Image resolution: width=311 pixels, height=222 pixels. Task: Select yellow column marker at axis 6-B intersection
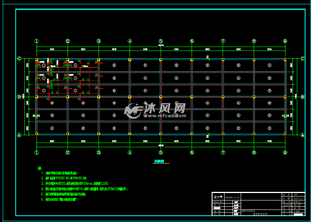(x=192, y=97)
